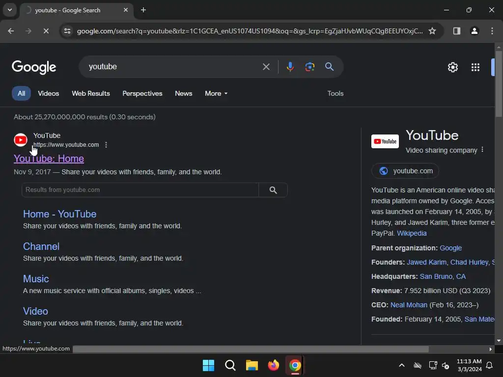The width and height of the screenshot is (503, 377).
Task: Open site information icon in address bar
Action: pos(67,31)
